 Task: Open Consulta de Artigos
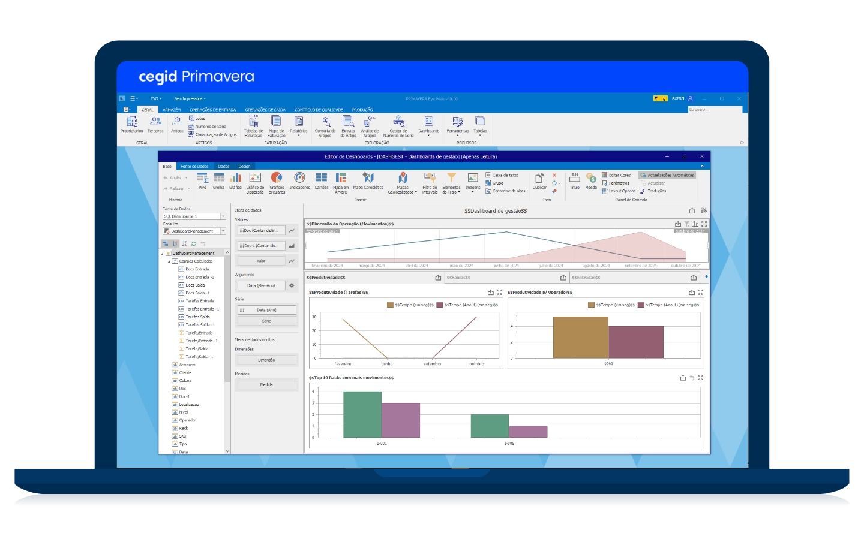click(325, 127)
